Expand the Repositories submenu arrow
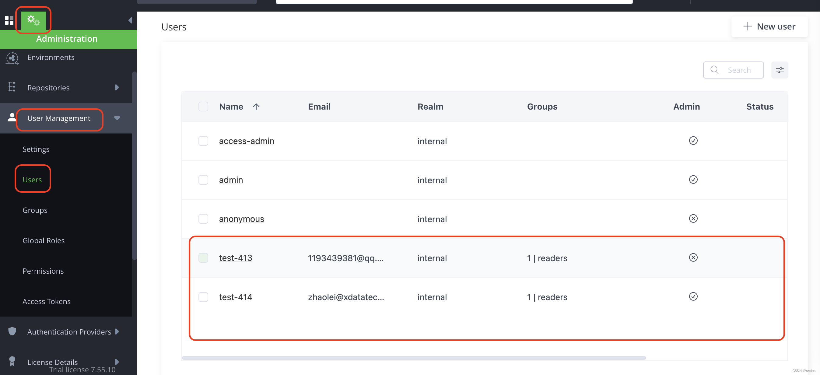This screenshot has width=820, height=375. tap(117, 88)
